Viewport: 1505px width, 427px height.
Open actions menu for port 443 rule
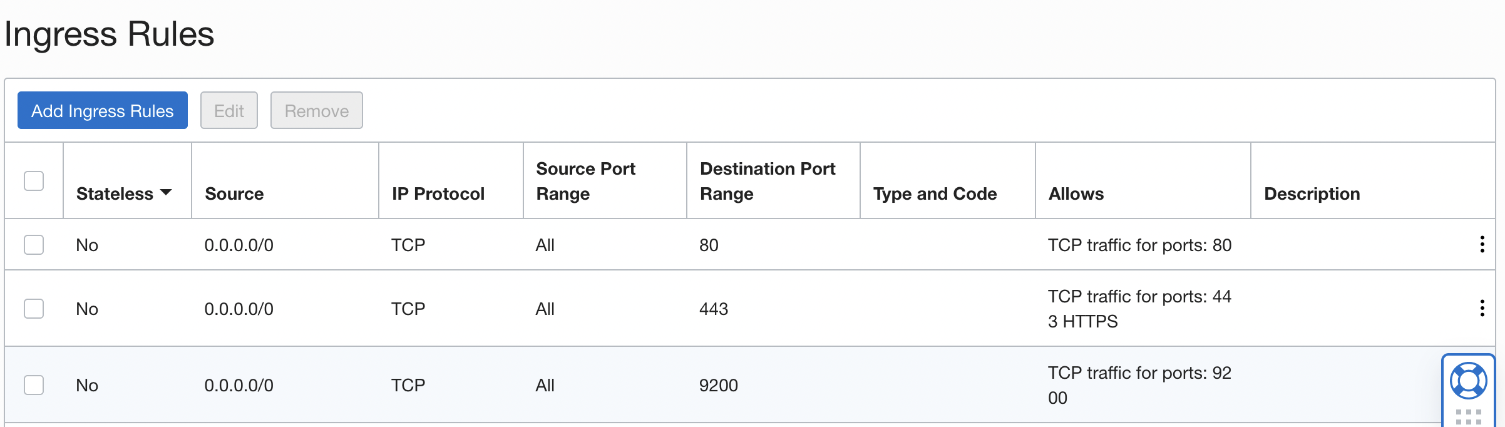click(1482, 308)
